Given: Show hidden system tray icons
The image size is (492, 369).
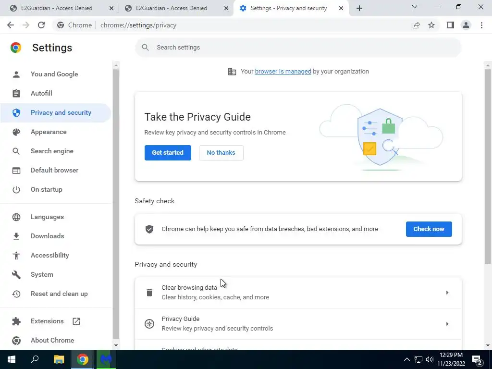Looking at the screenshot, I should (406, 359).
